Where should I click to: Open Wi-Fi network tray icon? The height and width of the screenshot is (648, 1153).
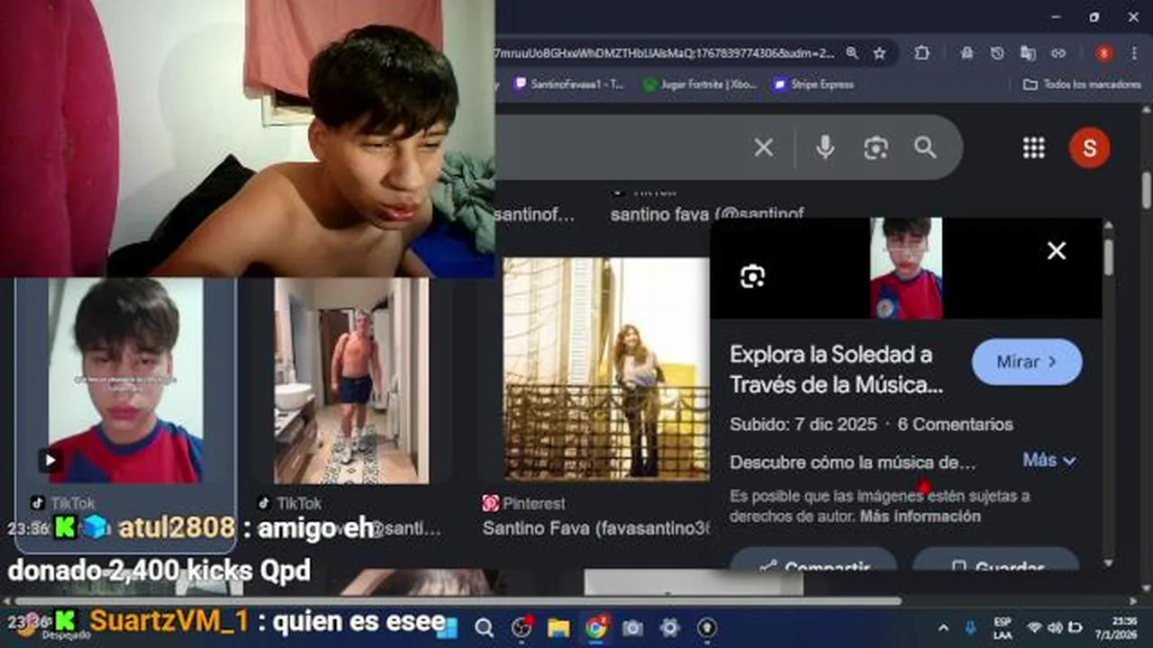pos(1034,627)
